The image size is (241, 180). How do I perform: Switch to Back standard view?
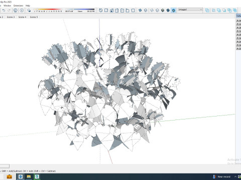[122, 10]
